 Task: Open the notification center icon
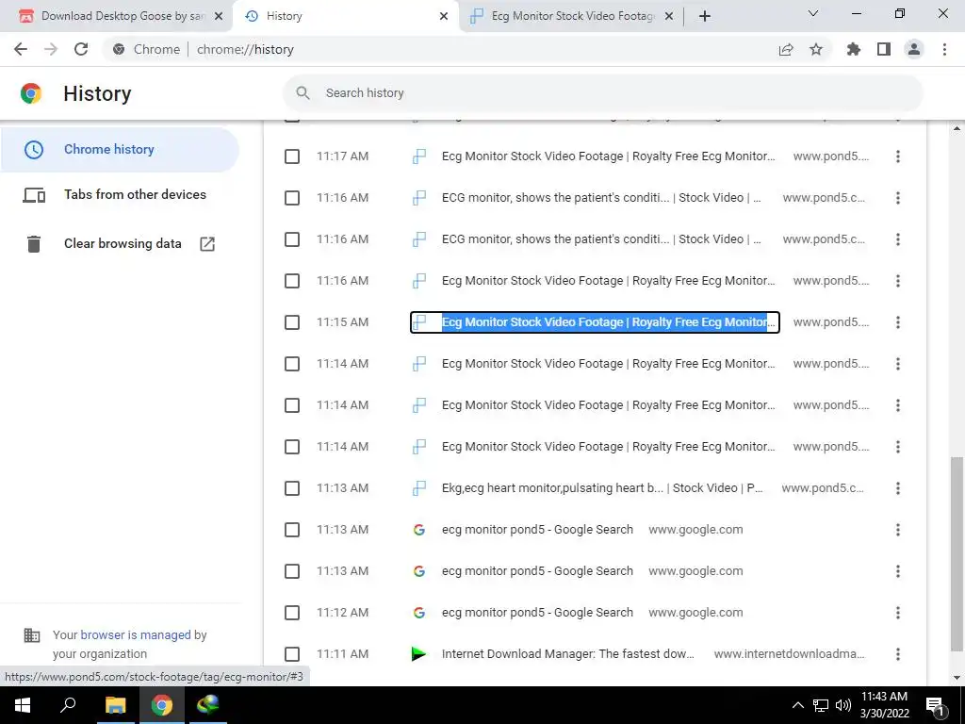936,705
